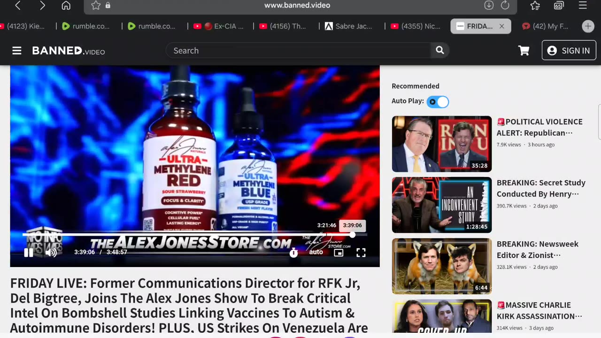Close the FRIDA... active tab
The height and width of the screenshot is (338, 601).
pos(501,26)
